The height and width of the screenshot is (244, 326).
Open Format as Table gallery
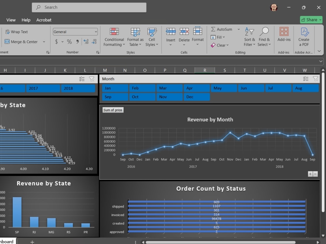click(x=135, y=37)
